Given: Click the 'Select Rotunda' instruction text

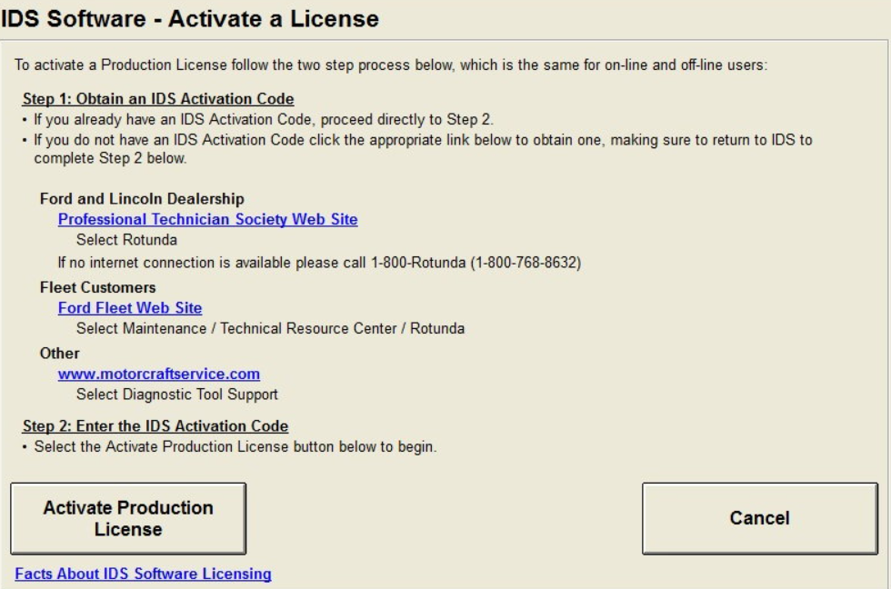Looking at the screenshot, I should pos(126,240).
